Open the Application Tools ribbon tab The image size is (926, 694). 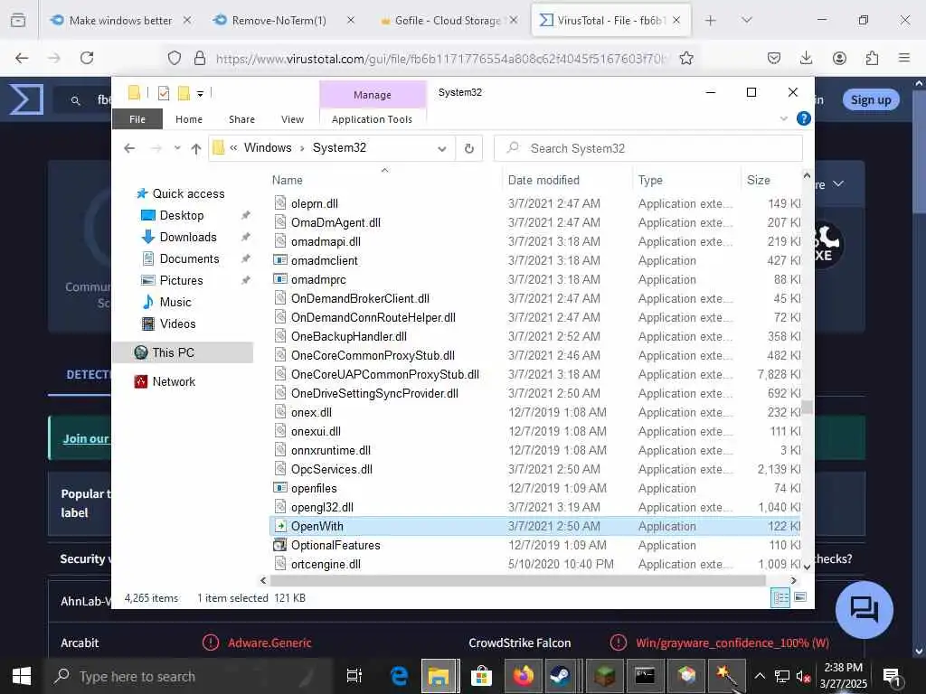(x=372, y=119)
